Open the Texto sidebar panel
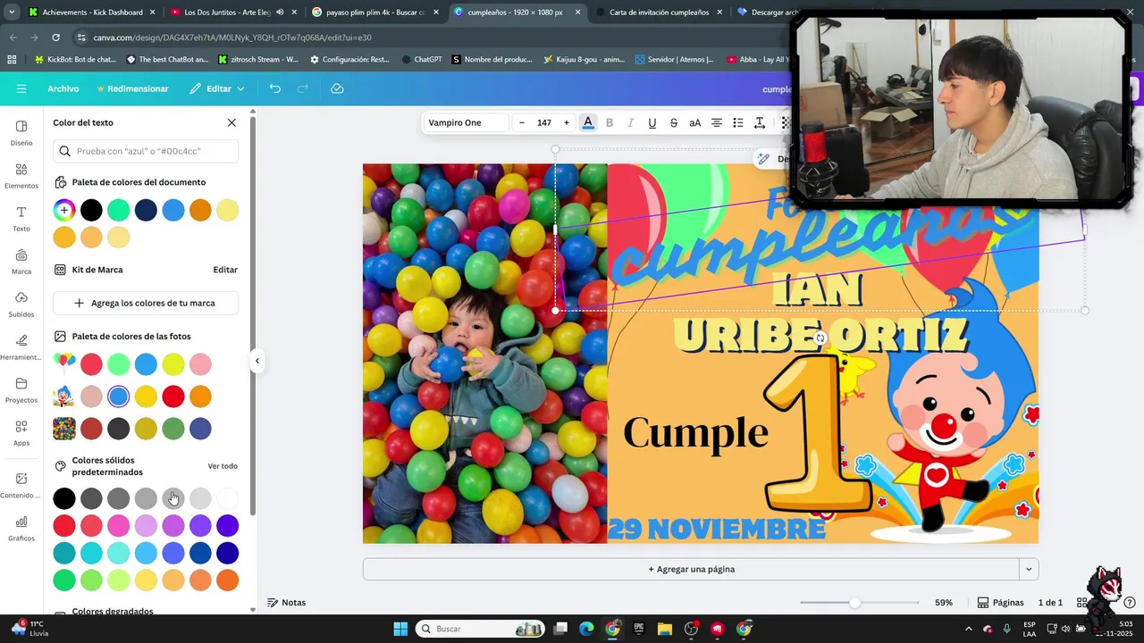 click(x=21, y=219)
